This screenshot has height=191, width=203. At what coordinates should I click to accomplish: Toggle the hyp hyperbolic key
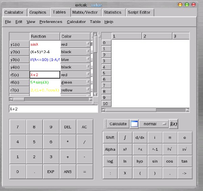[x=140, y=161]
